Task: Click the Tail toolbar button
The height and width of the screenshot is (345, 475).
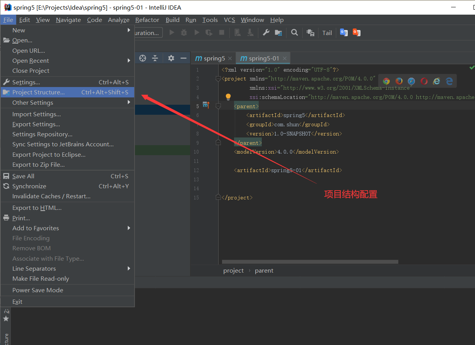Action: click(327, 33)
